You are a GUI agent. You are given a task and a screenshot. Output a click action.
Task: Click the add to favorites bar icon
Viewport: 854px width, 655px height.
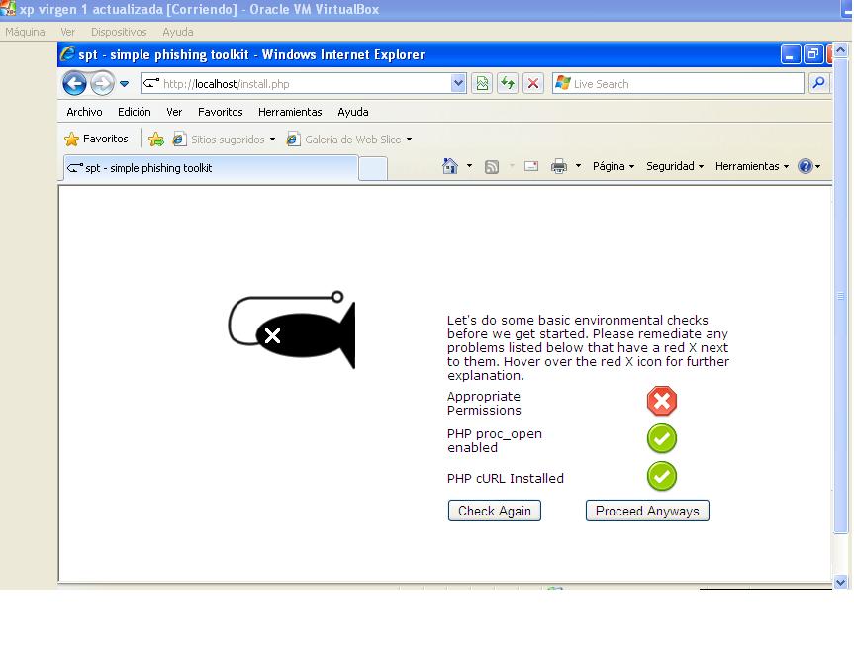(156, 140)
